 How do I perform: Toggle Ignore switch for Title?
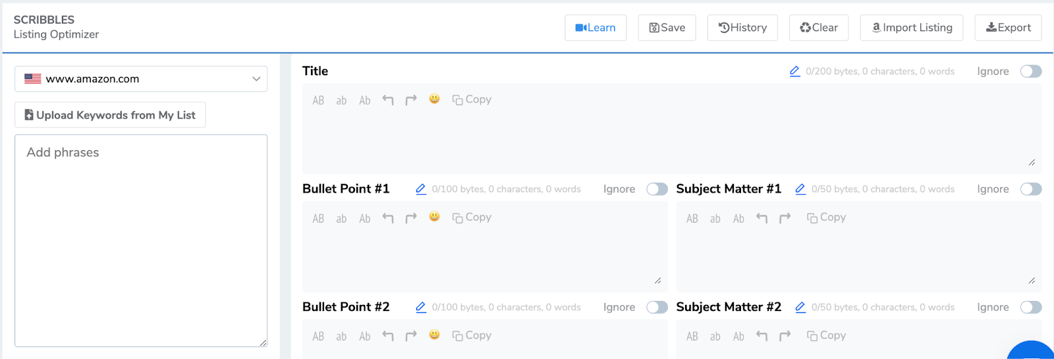[x=1031, y=71]
